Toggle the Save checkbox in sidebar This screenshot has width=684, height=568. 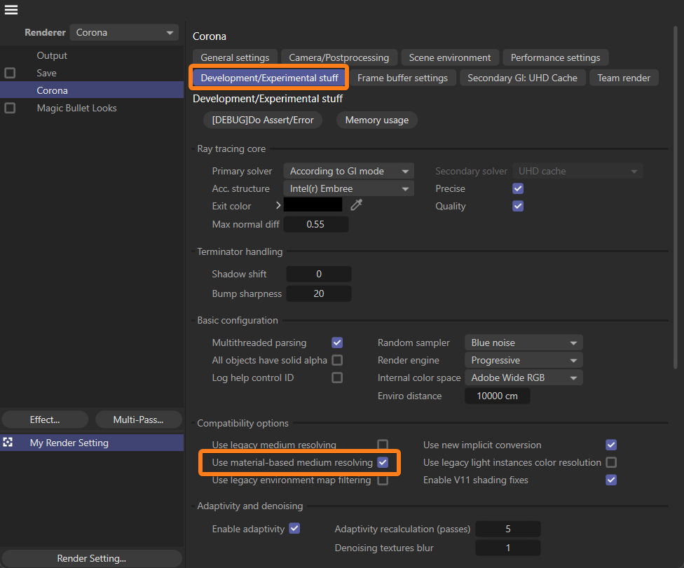click(10, 73)
